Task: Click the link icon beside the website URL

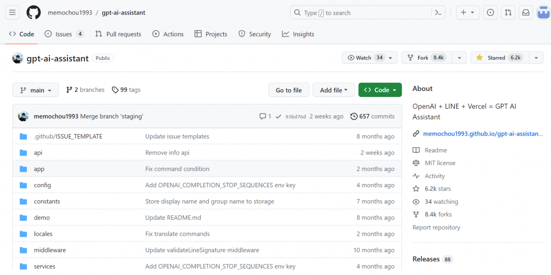Action: click(416, 133)
